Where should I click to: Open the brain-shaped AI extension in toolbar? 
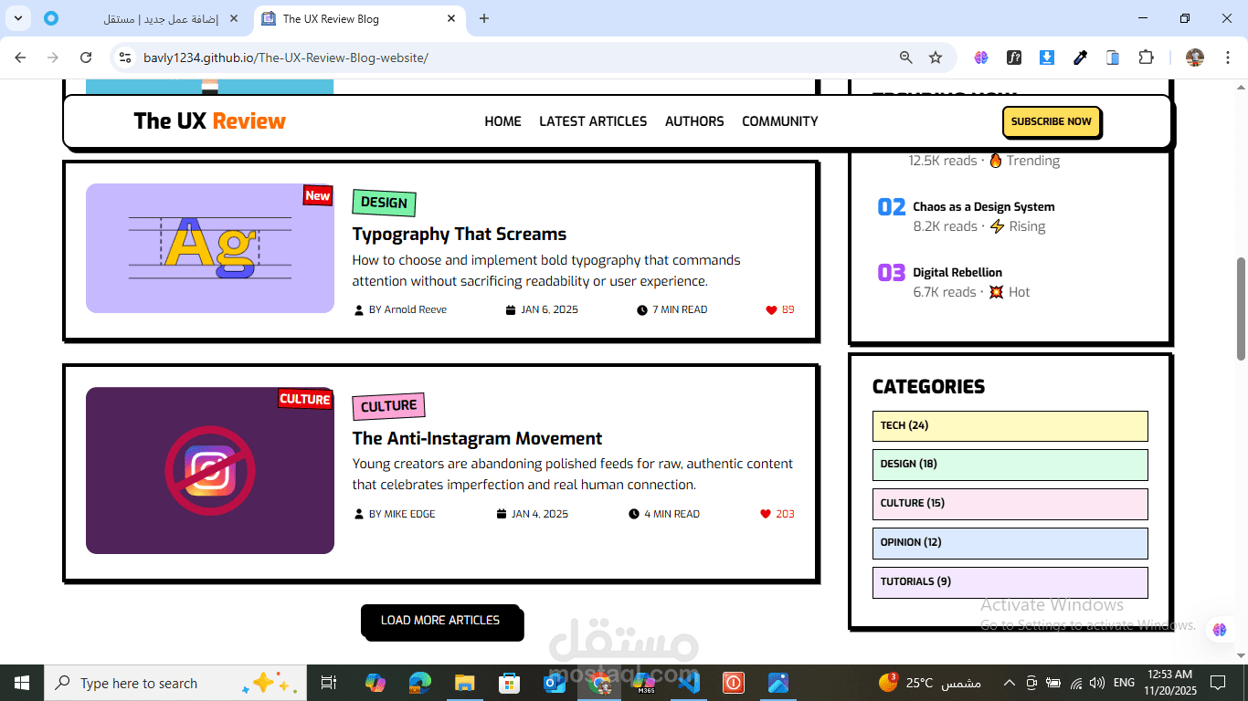click(x=981, y=58)
